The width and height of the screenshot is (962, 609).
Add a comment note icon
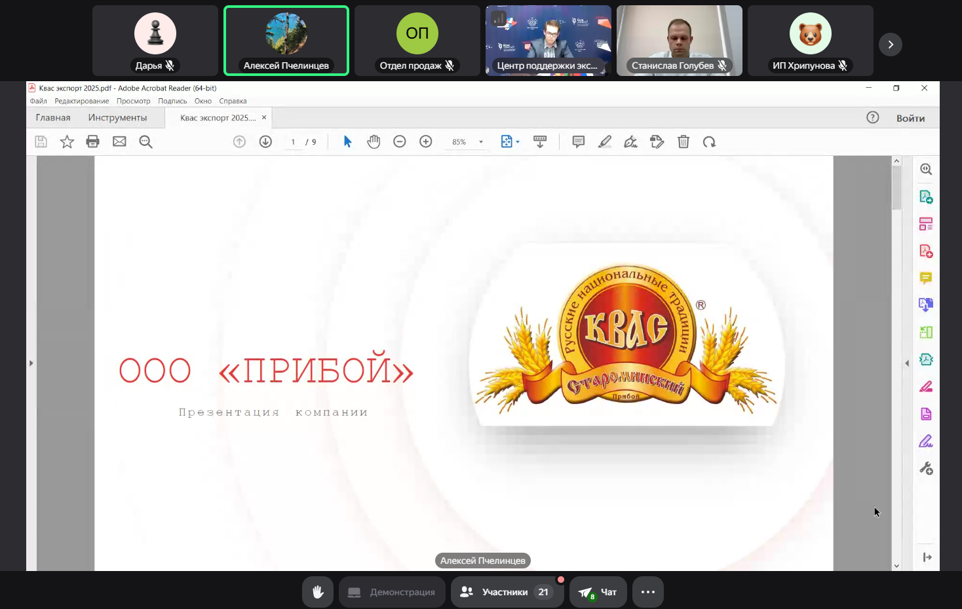[579, 141]
